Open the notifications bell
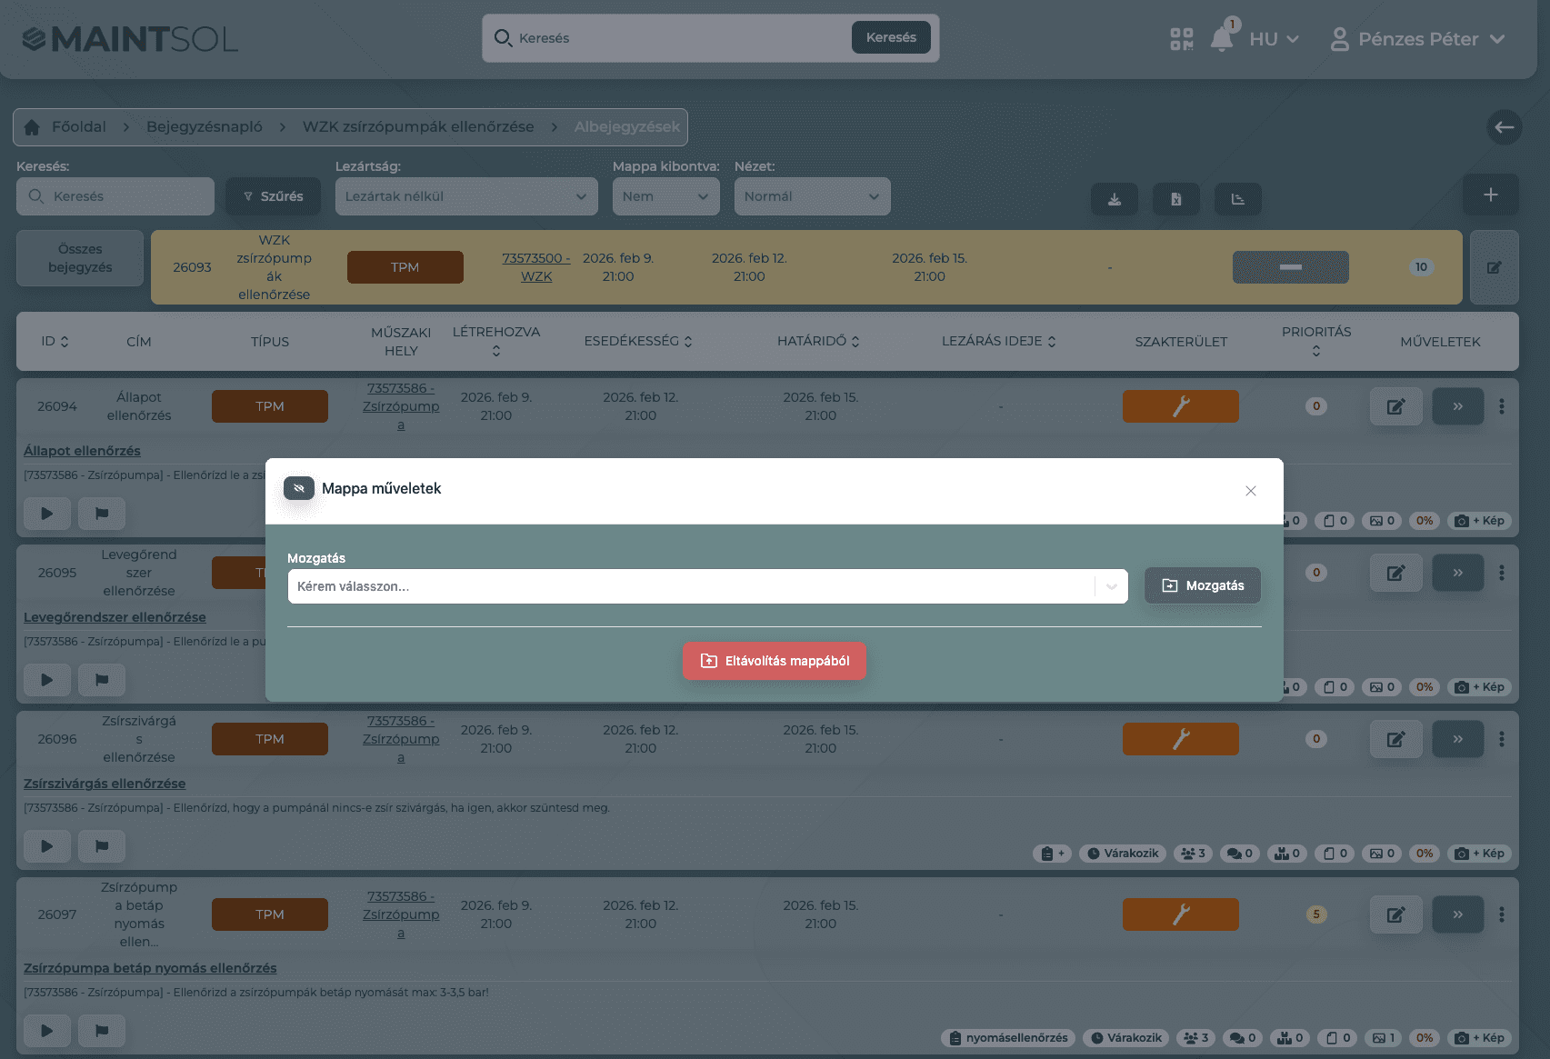Viewport: 1550px width, 1059px height. point(1222,39)
